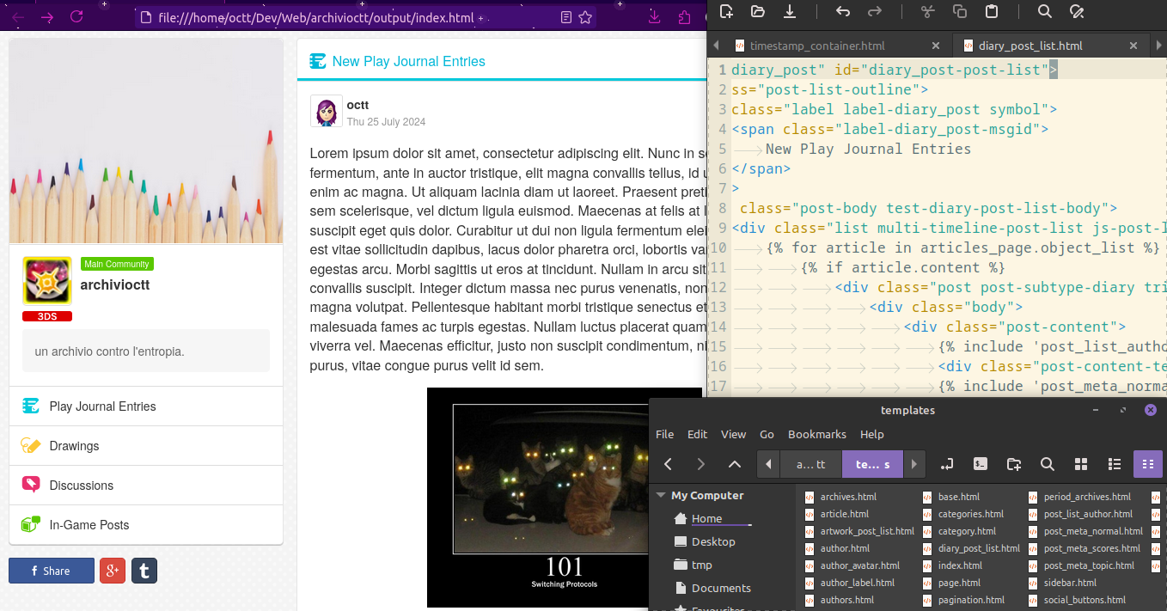
Task: Go back in the file manager
Action: tap(669, 464)
